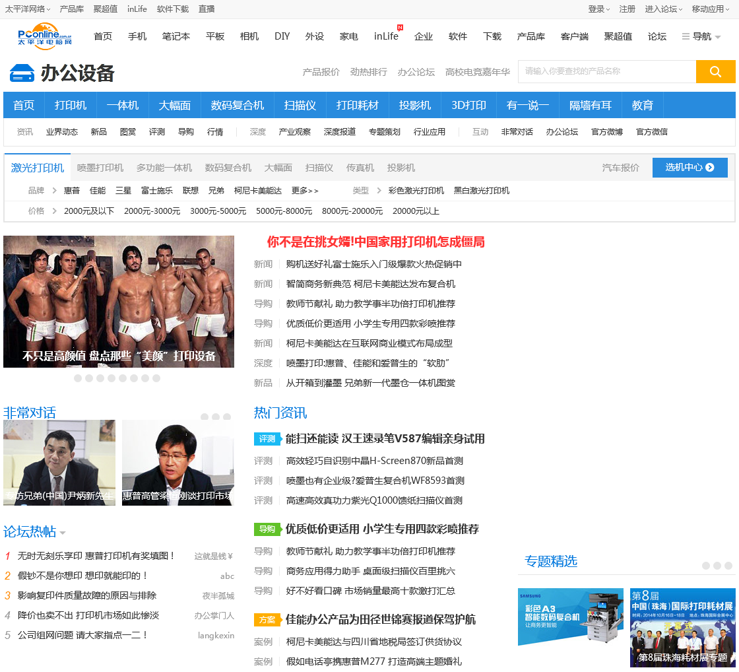
Task: Select middle pagination dot in 专题精选
Action: click(717, 566)
